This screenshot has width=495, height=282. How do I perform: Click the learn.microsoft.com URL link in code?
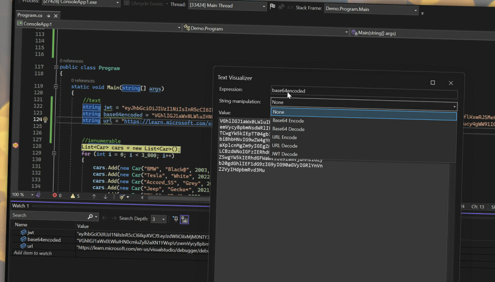coord(168,122)
